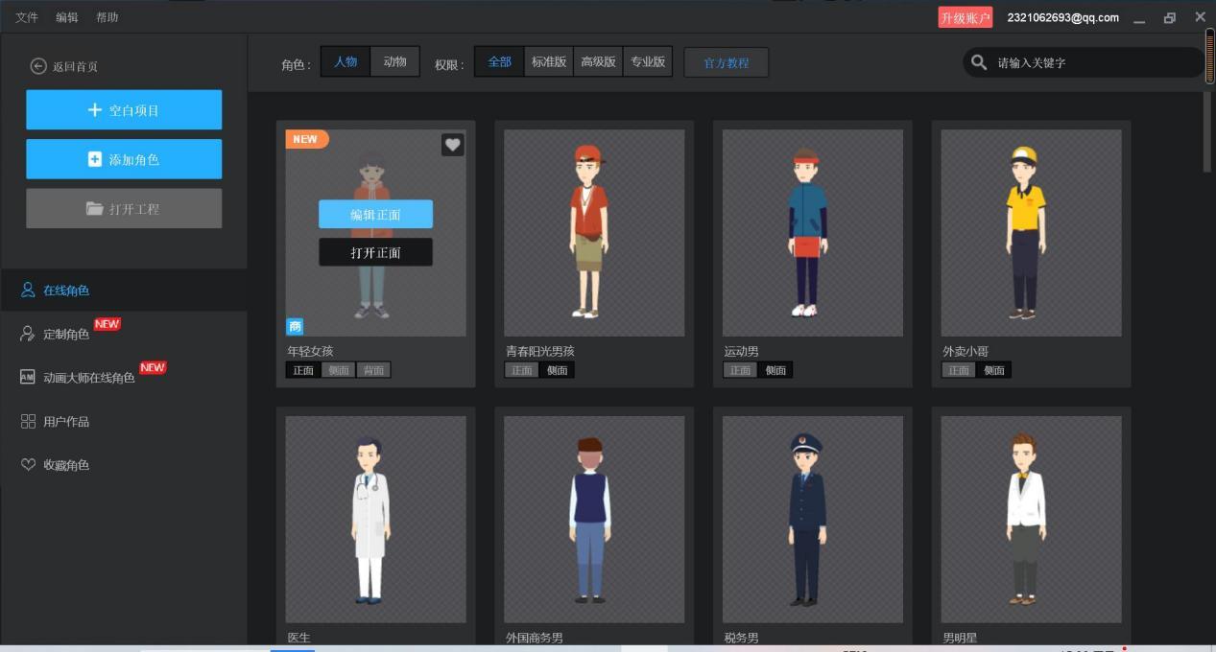Click the heart favorite icon on 年轻女孩 card

453,145
